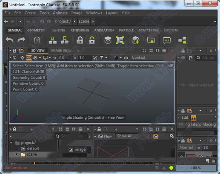Click the closed padlock lock-item shelf icon
This screenshot has height=174, width=220.
pyautogui.click(x=80, y=40)
